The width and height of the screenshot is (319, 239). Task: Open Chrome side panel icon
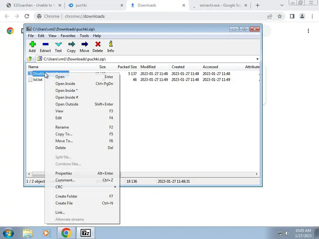click(292, 16)
